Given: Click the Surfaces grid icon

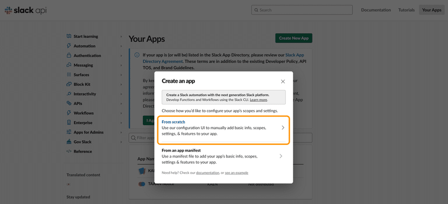Looking at the screenshot, I should [68, 74].
